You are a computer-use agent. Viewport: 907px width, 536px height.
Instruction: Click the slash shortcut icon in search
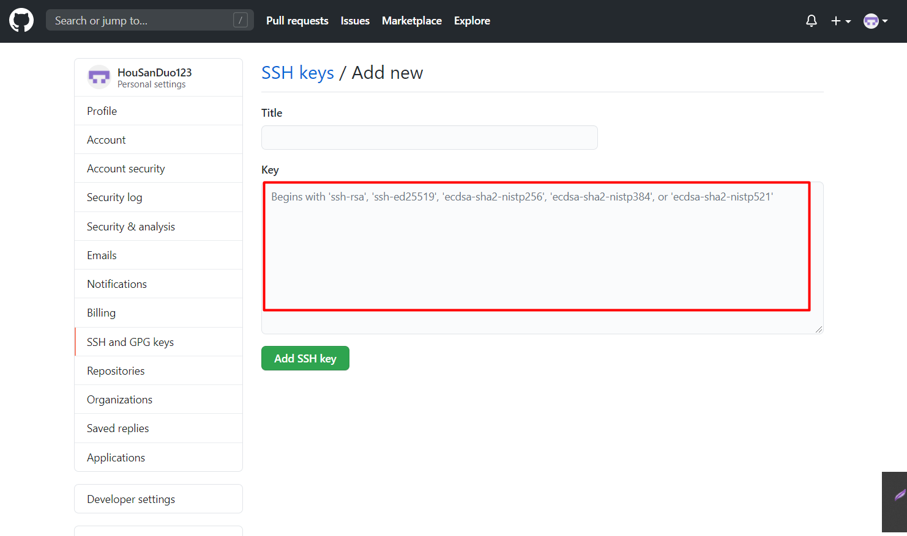point(241,20)
